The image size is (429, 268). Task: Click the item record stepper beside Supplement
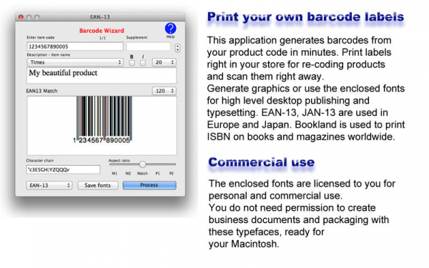tap(177, 48)
